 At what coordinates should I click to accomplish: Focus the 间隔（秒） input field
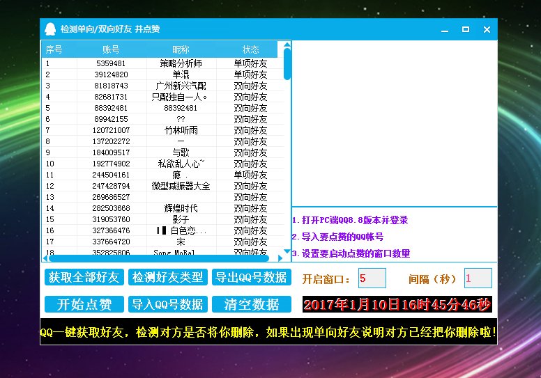coord(478,278)
